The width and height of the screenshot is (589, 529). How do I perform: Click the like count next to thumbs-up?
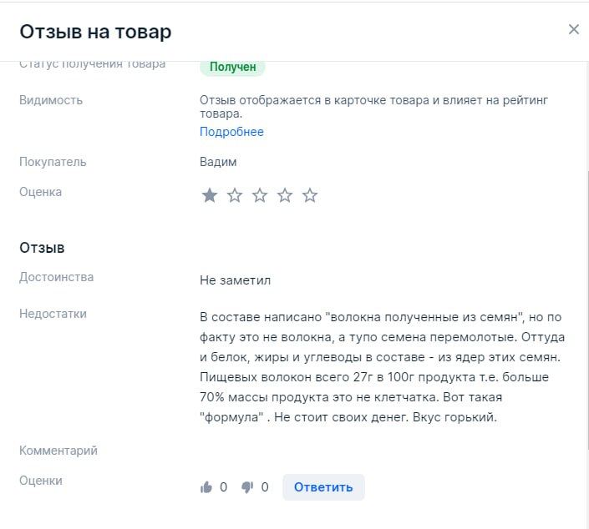tap(223, 487)
